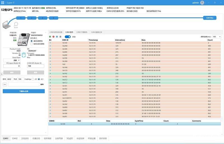
Task: Click the three-dots browse file button
Action: tap(5, 84)
